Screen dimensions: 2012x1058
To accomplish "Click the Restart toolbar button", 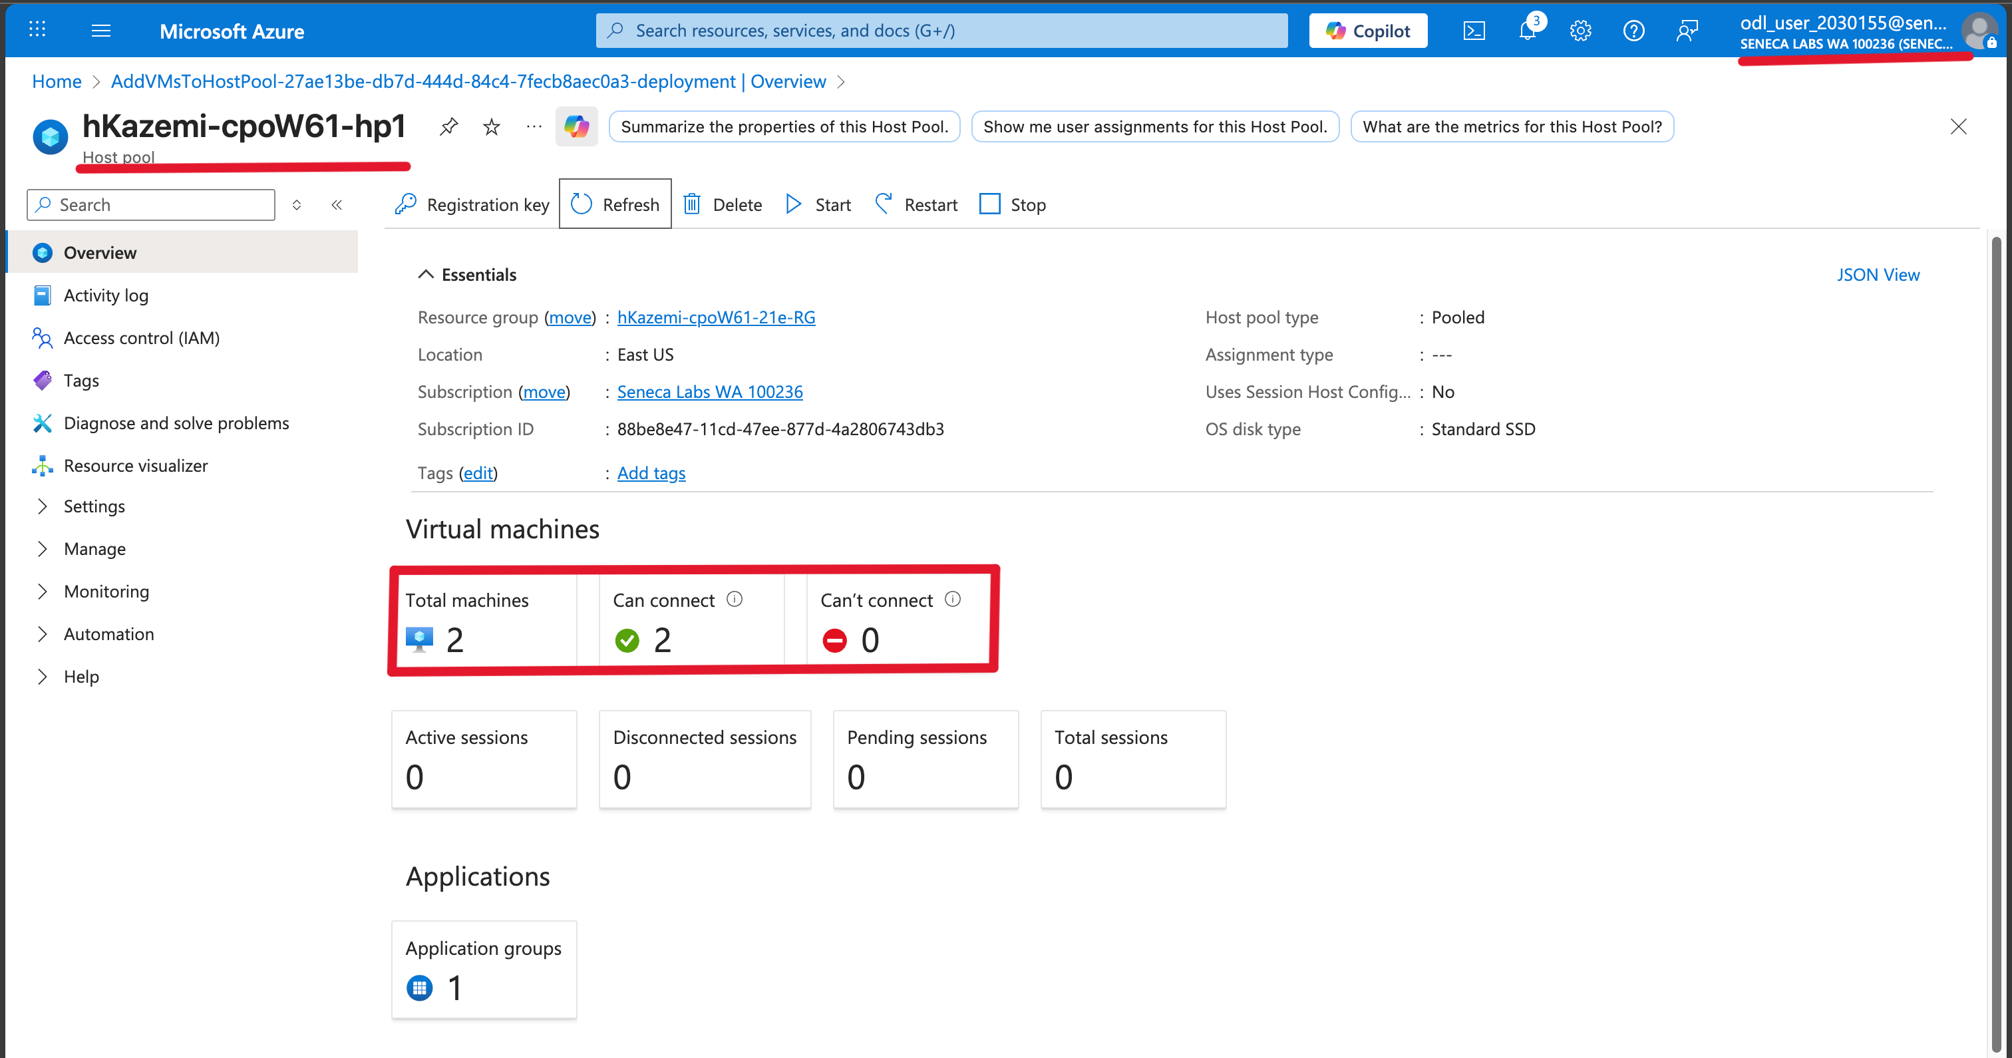I will coord(916,205).
